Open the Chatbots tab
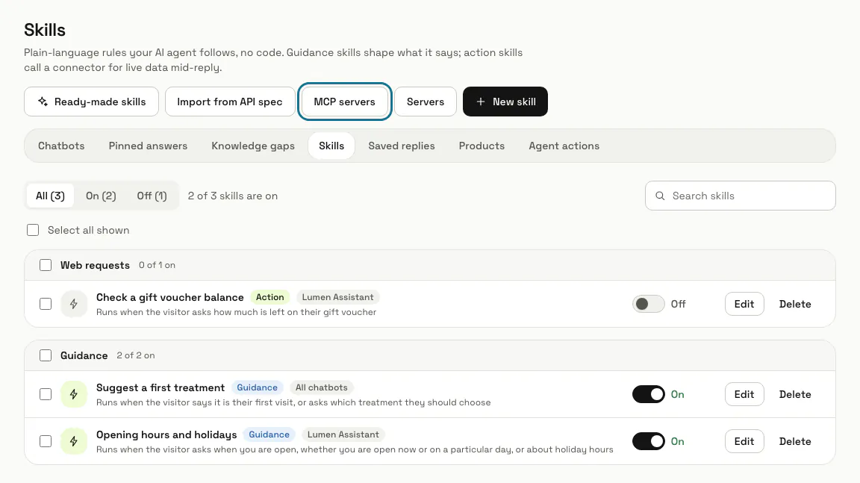The image size is (860, 483). point(61,146)
